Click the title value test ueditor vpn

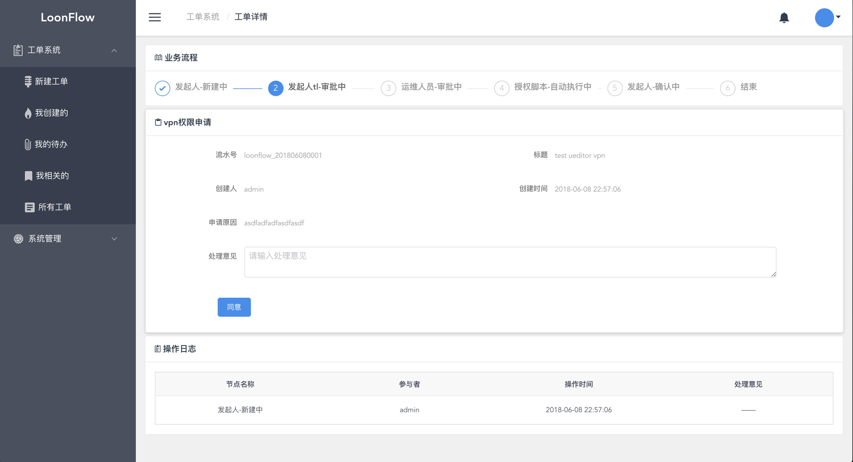tap(580, 156)
